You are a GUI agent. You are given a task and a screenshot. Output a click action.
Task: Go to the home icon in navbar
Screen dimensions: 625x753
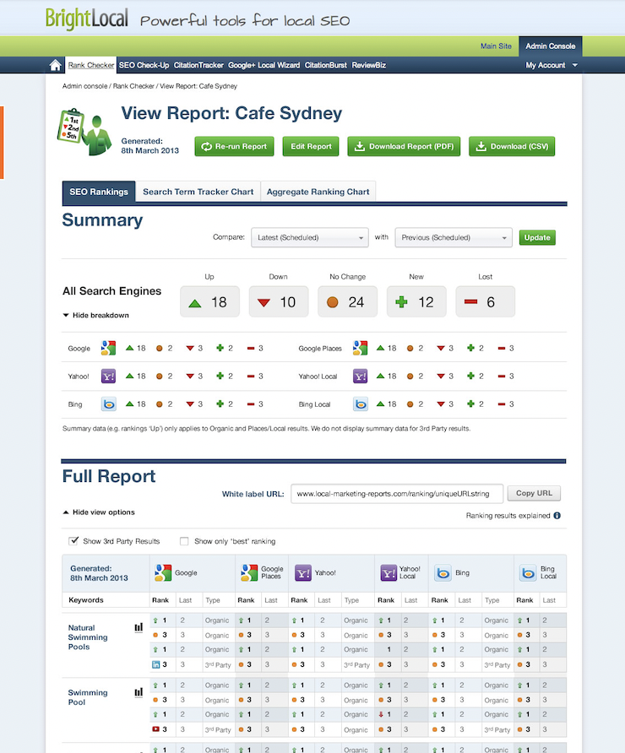(x=55, y=65)
